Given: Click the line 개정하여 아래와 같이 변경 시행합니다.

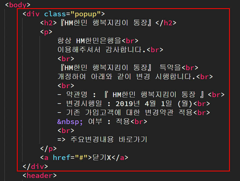Looking at the screenshot, I should pyautogui.click(x=135, y=77).
